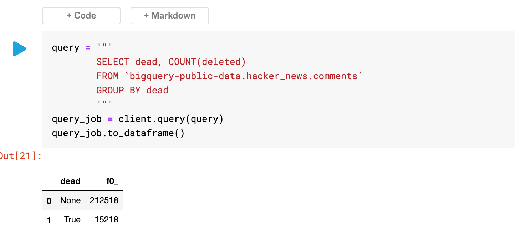Click the COUNT(deleted) expression in query

[x=207, y=62]
